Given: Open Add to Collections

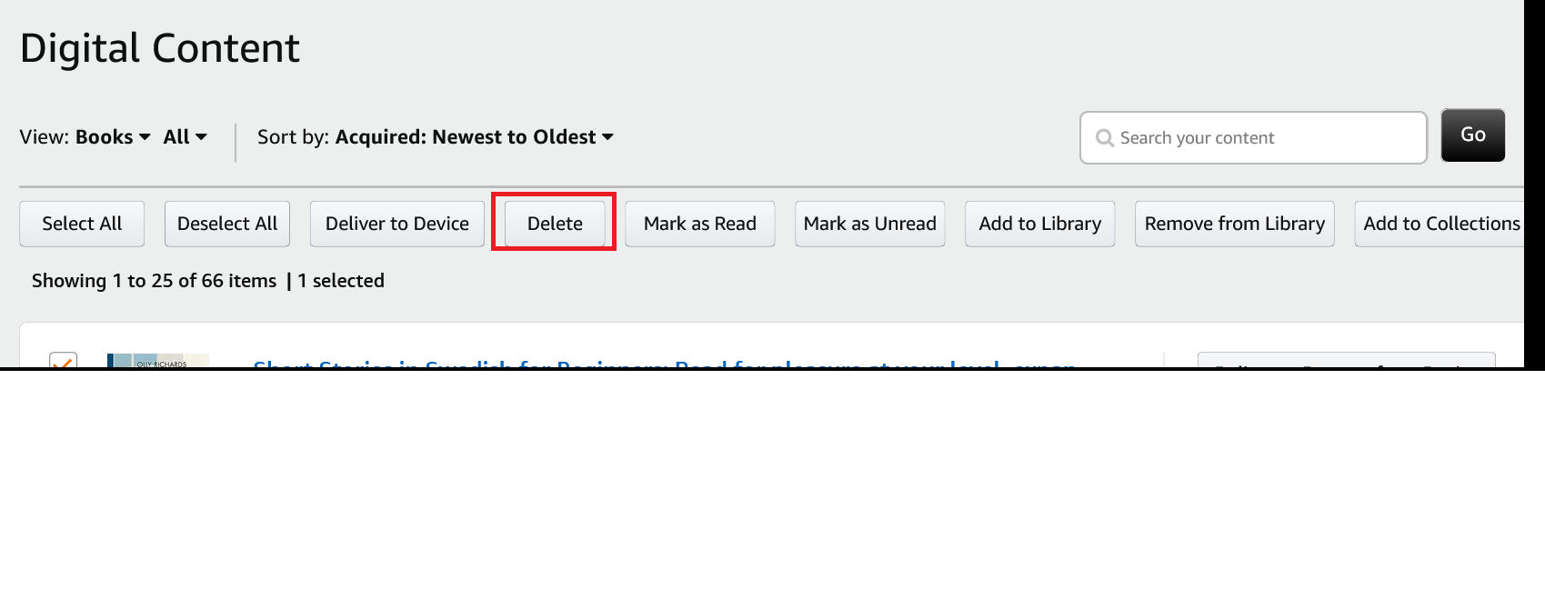Looking at the screenshot, I should 1440,224.
